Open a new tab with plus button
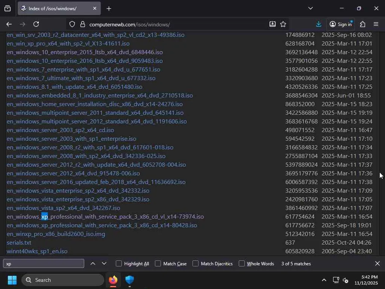 pyautogui.click(x=109, y=9)
